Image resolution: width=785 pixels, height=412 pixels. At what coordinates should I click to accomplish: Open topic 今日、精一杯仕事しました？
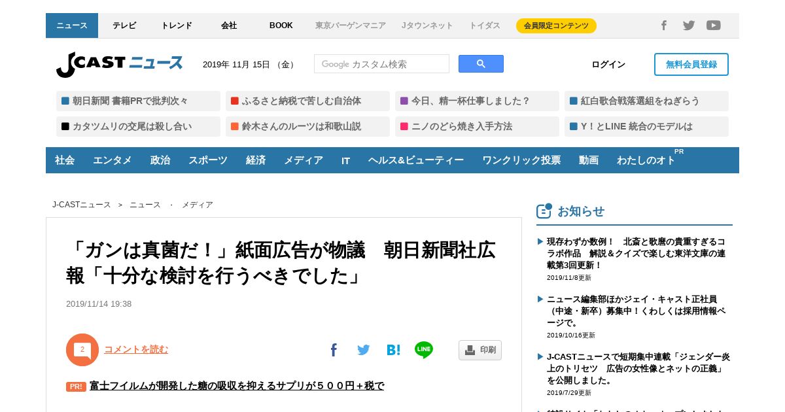(477, 101)
